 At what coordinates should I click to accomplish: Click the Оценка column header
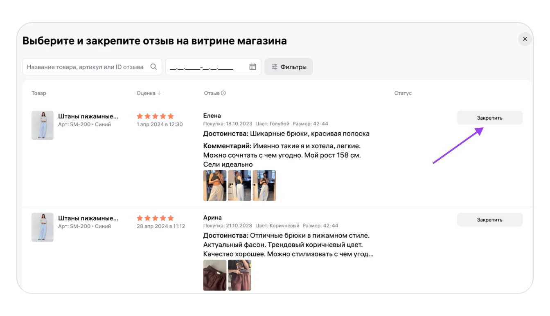tap(146, 93)
